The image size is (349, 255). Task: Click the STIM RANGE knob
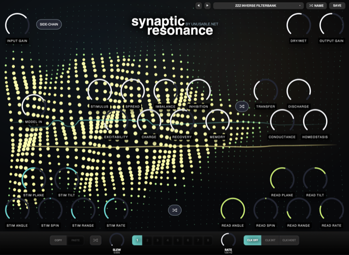(x=83, y=210)
